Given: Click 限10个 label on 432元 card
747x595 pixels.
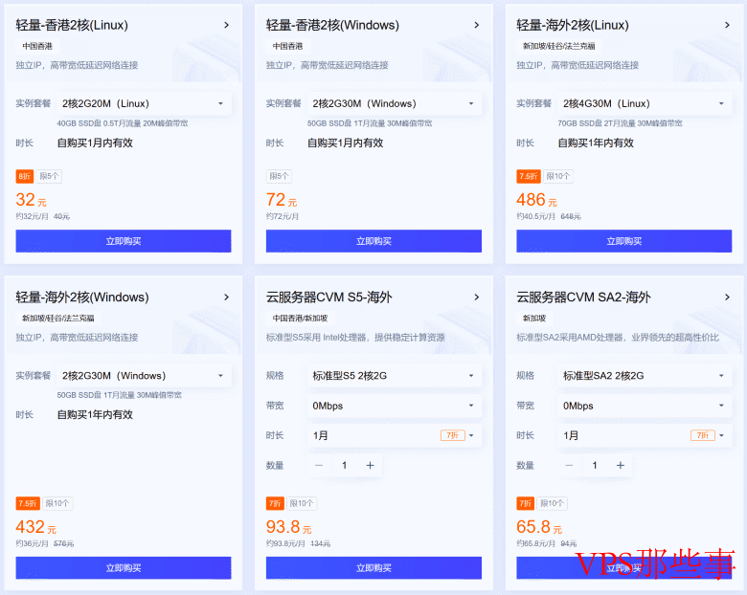Looking at the screenshot, I should coord(57,503).
